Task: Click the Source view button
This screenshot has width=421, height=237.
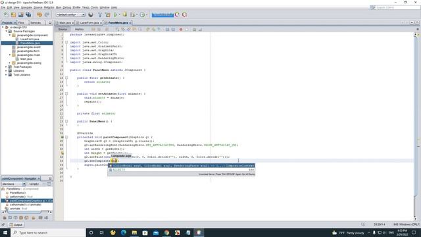Action: tap(62, 29)
